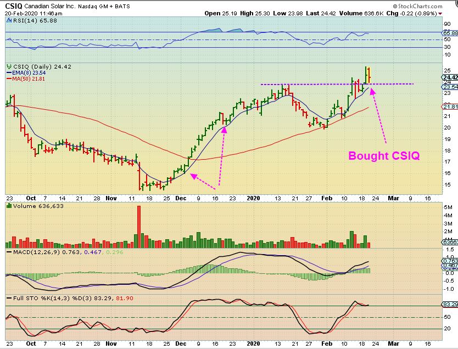
Task: Click 2020 on the price panel date axis
Action: pos(253,198)
